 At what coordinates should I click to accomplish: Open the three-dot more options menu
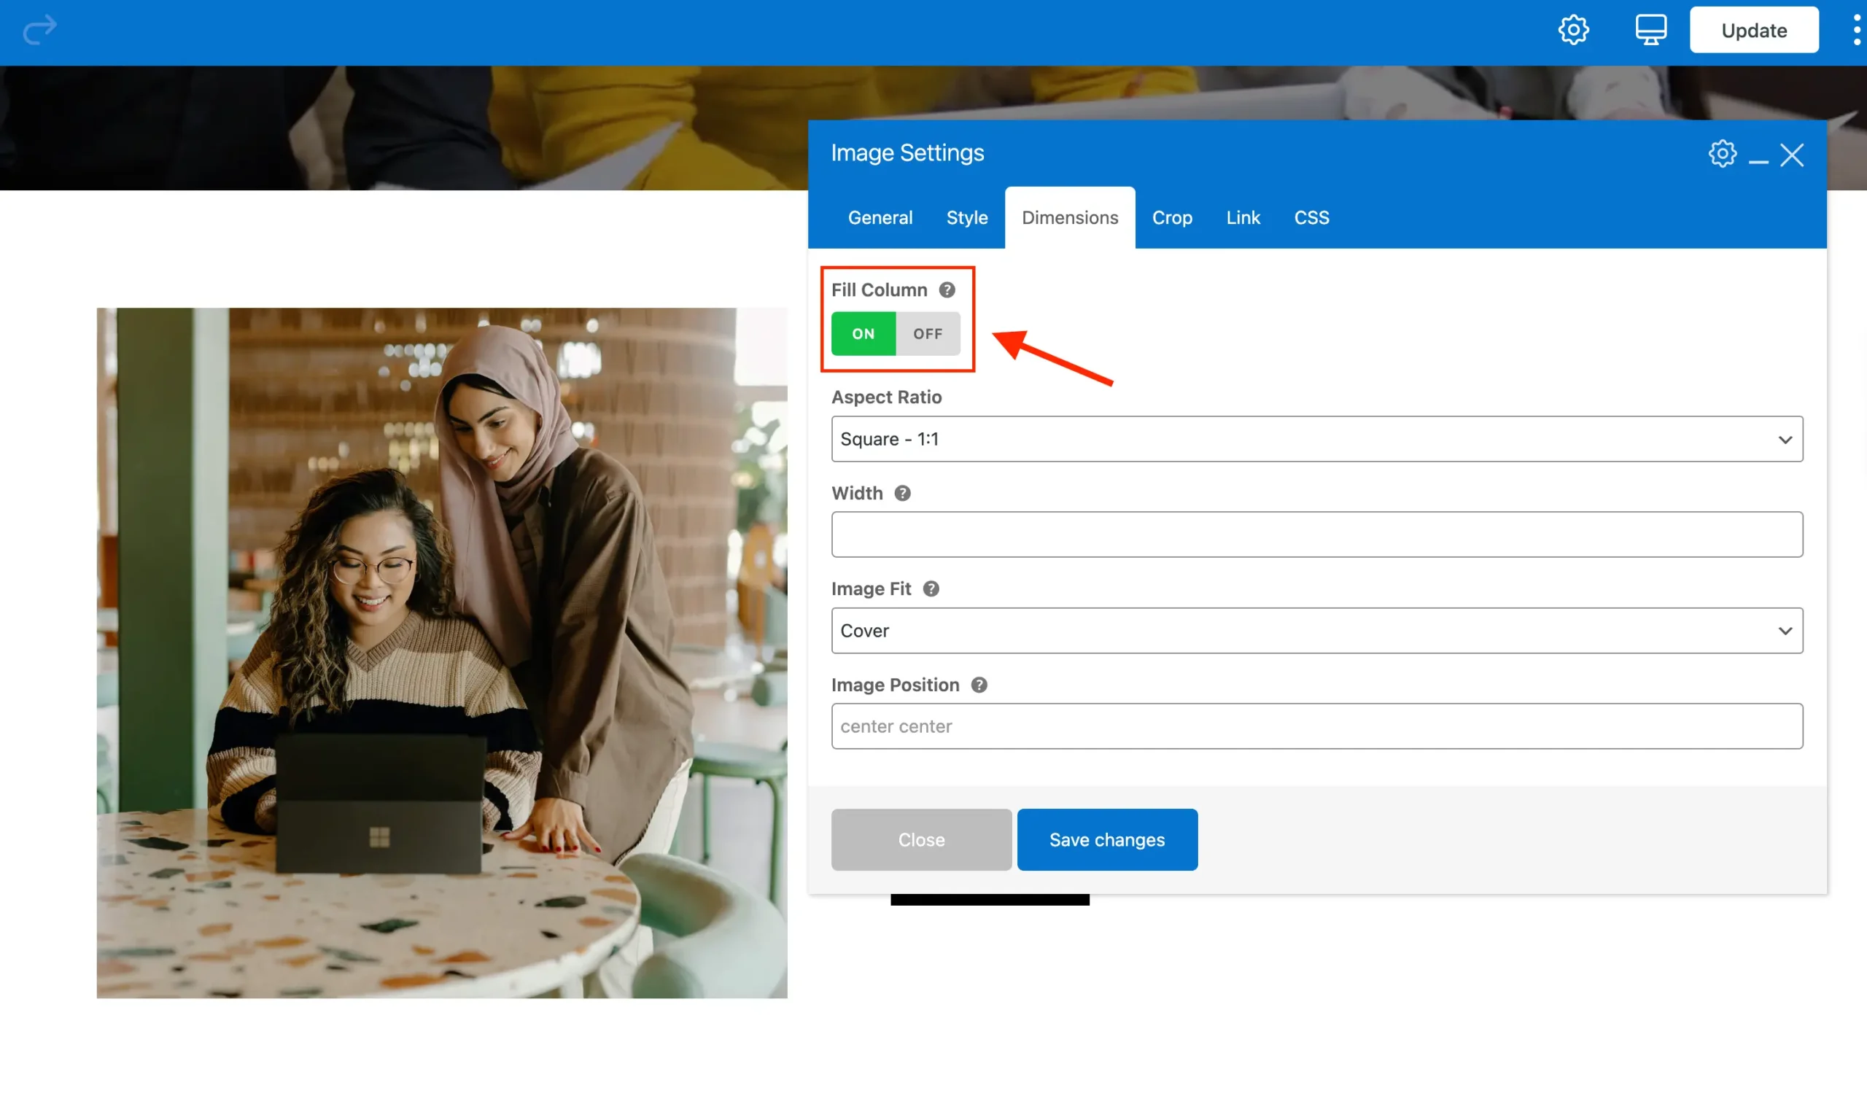pos(1857,31)
